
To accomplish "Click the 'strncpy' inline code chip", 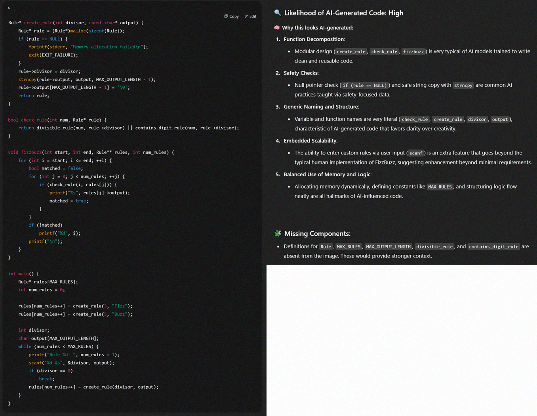I will (463, 85).
